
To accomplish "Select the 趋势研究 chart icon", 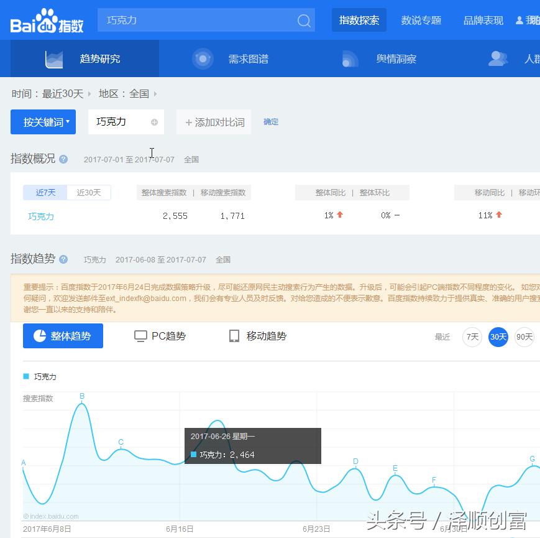I will pyautogui.click(x=55, y=58).
